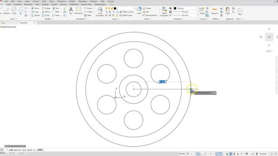Activate the Scale command
The image size is (278, 156).
(x=46, y=16)
